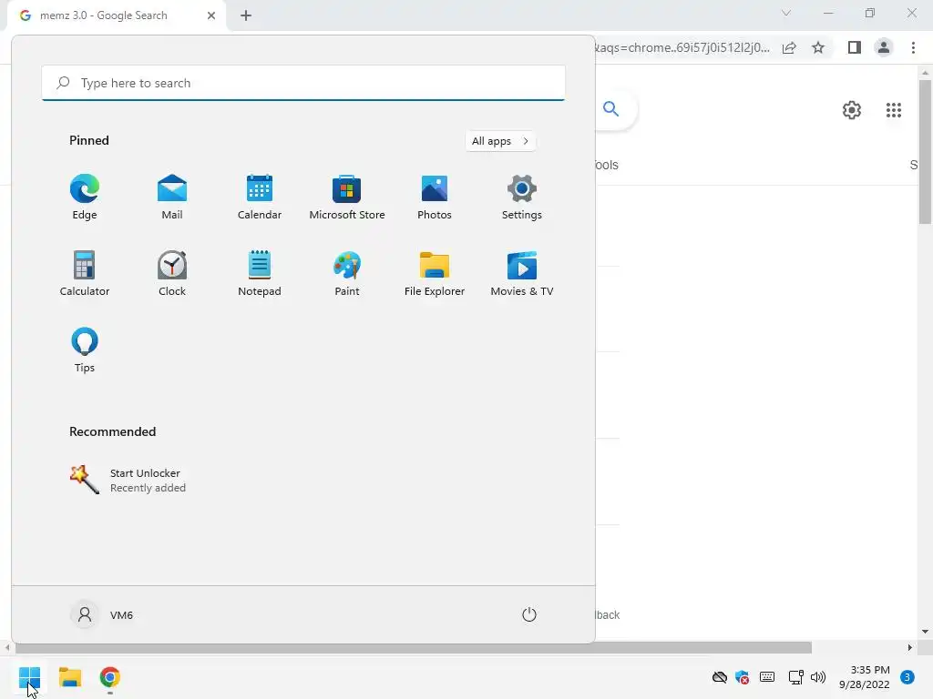The height and width of the screenshot is (699, 933).
Task: Click the Chrome address bar URL
Action: (x=682, y=47)
